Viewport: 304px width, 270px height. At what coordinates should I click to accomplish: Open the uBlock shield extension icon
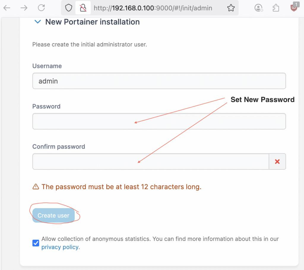[294, 7]
